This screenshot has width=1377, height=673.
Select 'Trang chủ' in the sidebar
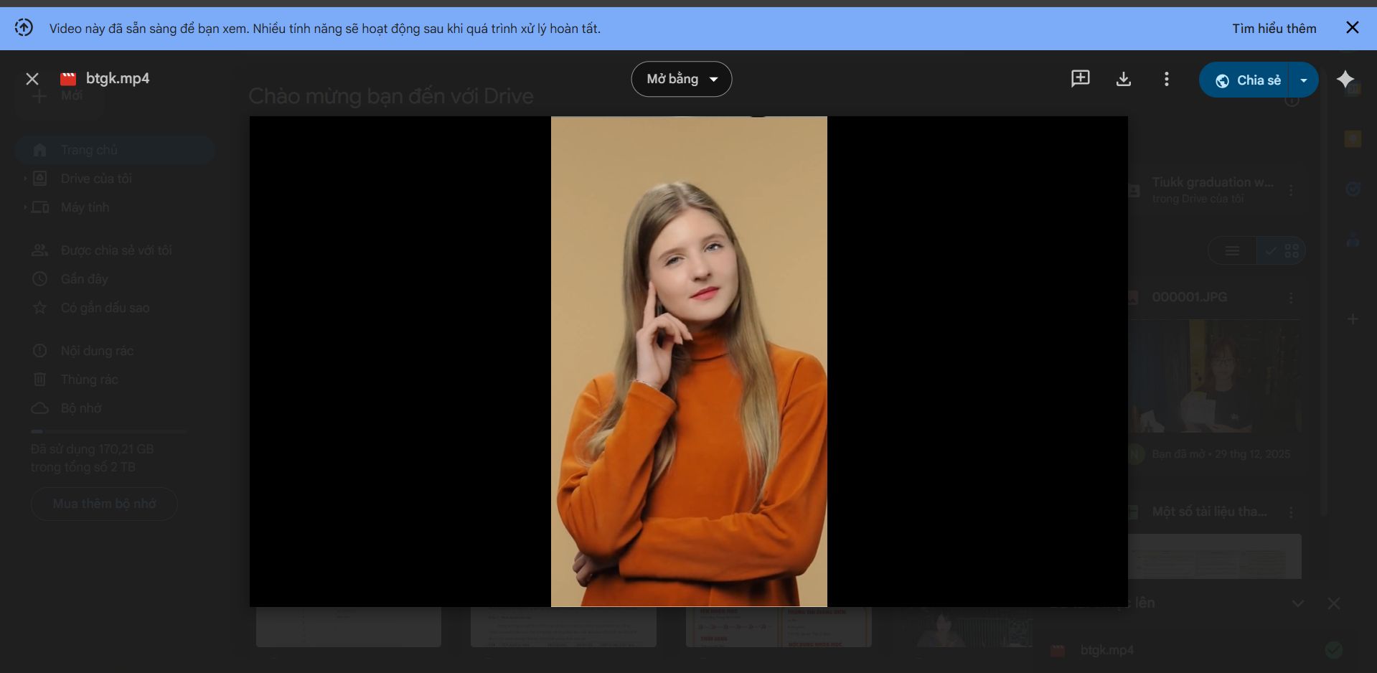(115, 150)
